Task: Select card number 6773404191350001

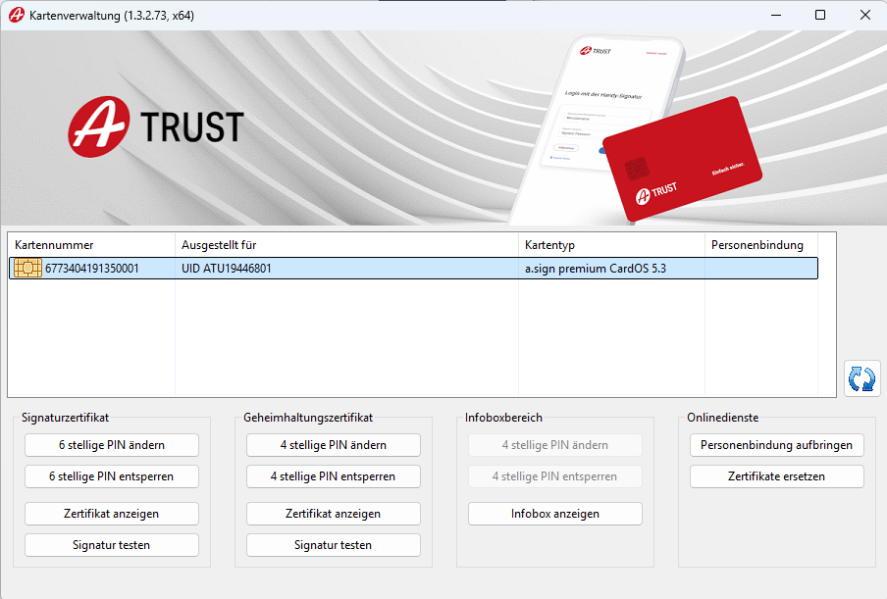Action: click(x=91, y=269)
